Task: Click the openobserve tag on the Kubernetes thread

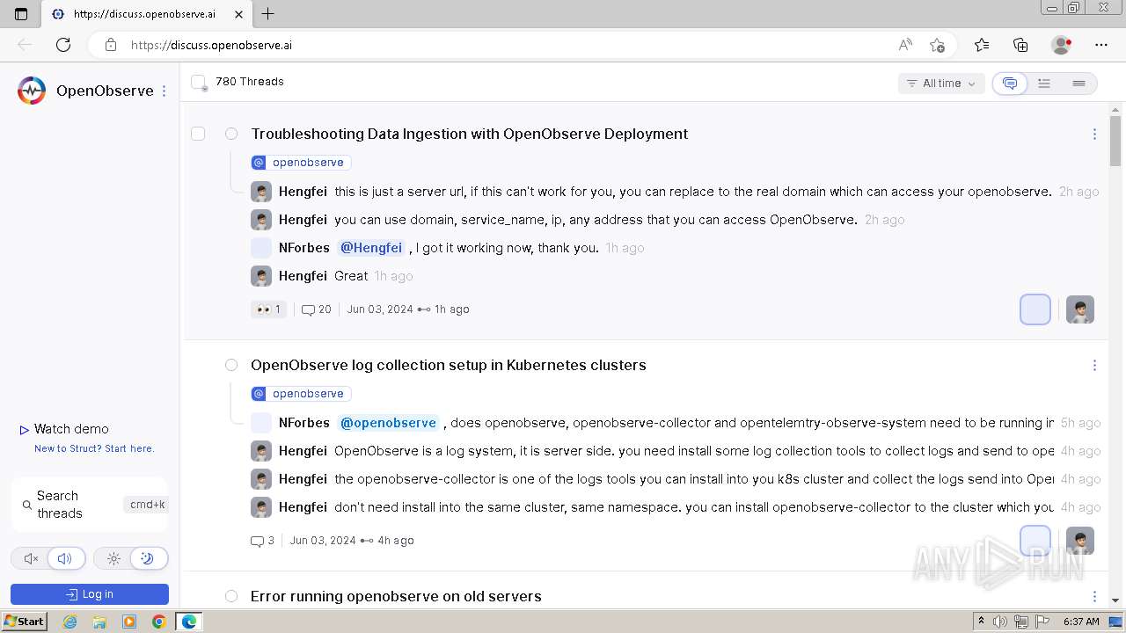Action: [x=301, y=394]
